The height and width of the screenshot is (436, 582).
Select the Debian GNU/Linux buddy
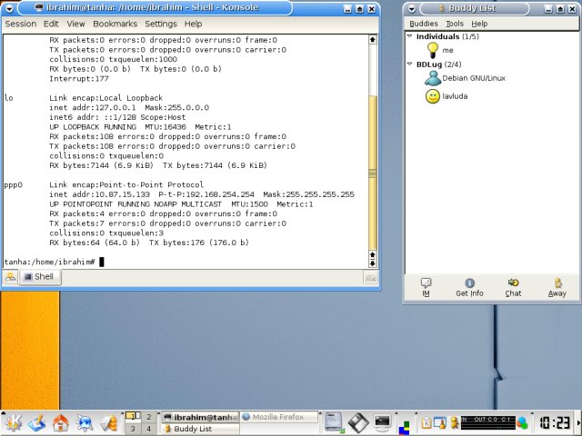tap(465, 78)
